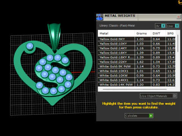The height and width of the screenshot is (136, 182).
Task: Select the White Gold:14KX1 row
Action: point(136,80)
